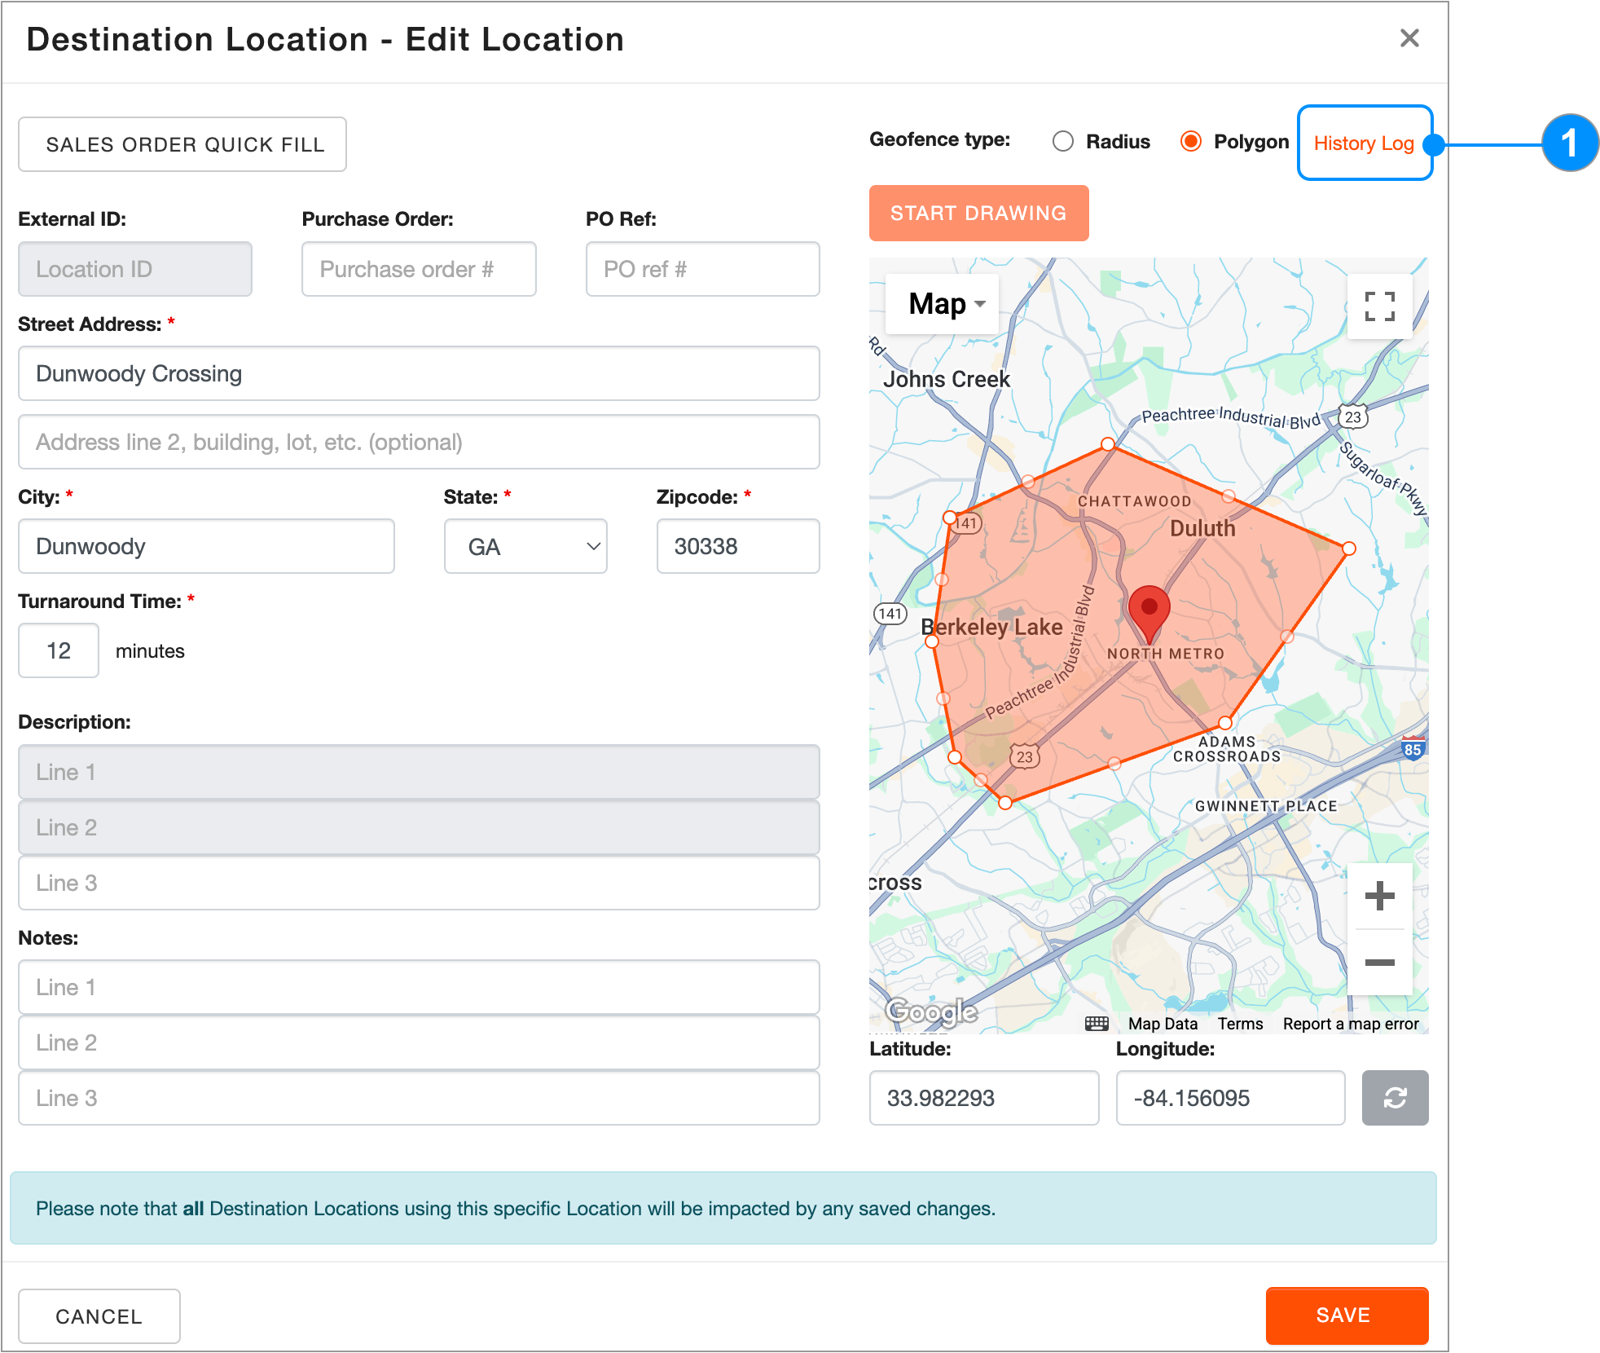
Task: Open the History Log link
Action: 1364,143
